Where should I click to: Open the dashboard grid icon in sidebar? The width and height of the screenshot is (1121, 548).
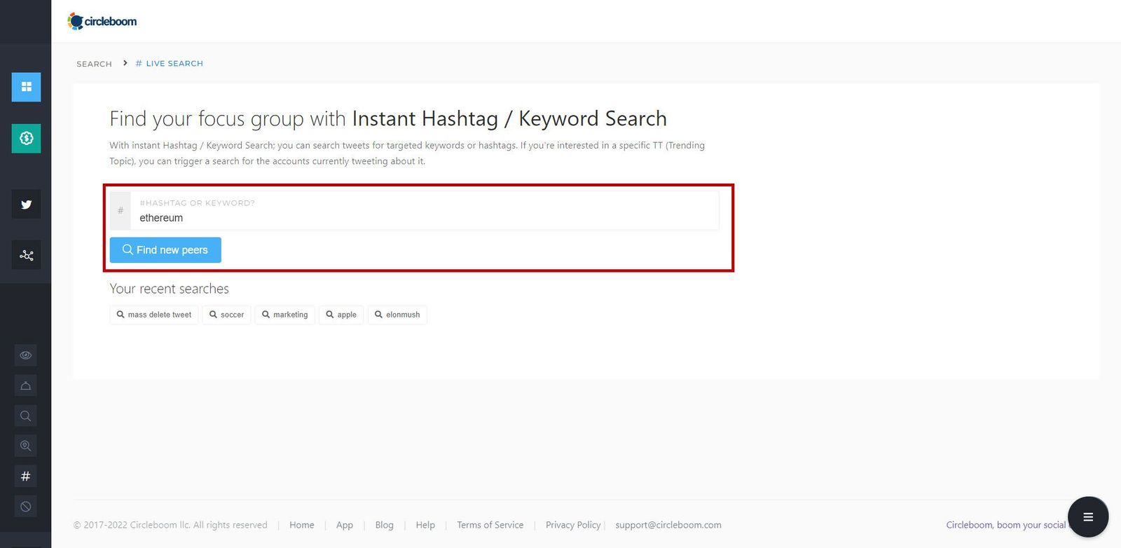26,87
